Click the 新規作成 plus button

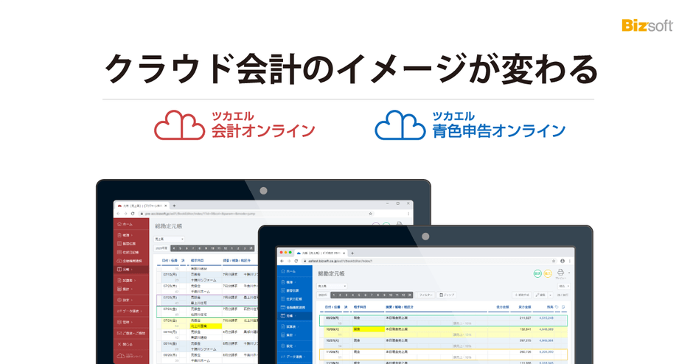[522, 295]
